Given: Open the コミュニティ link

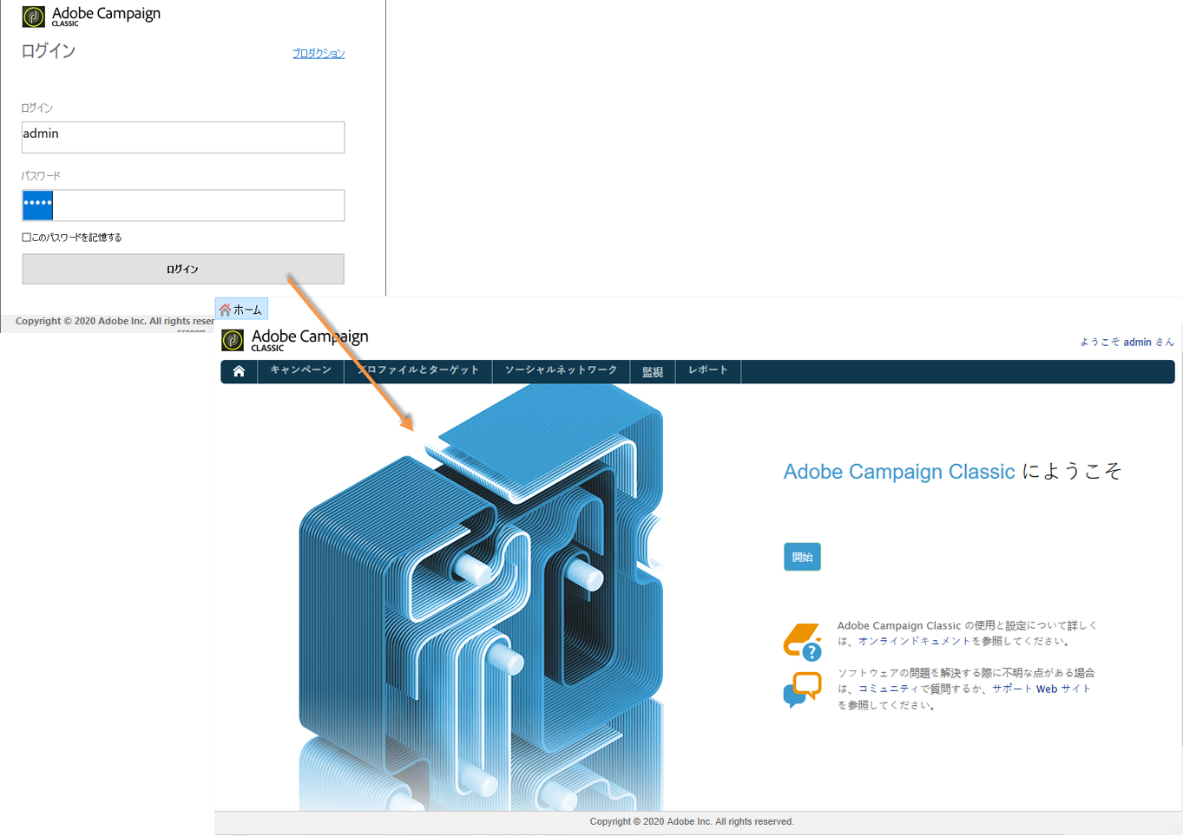Looking at the screenshot, I should (889, 689).
